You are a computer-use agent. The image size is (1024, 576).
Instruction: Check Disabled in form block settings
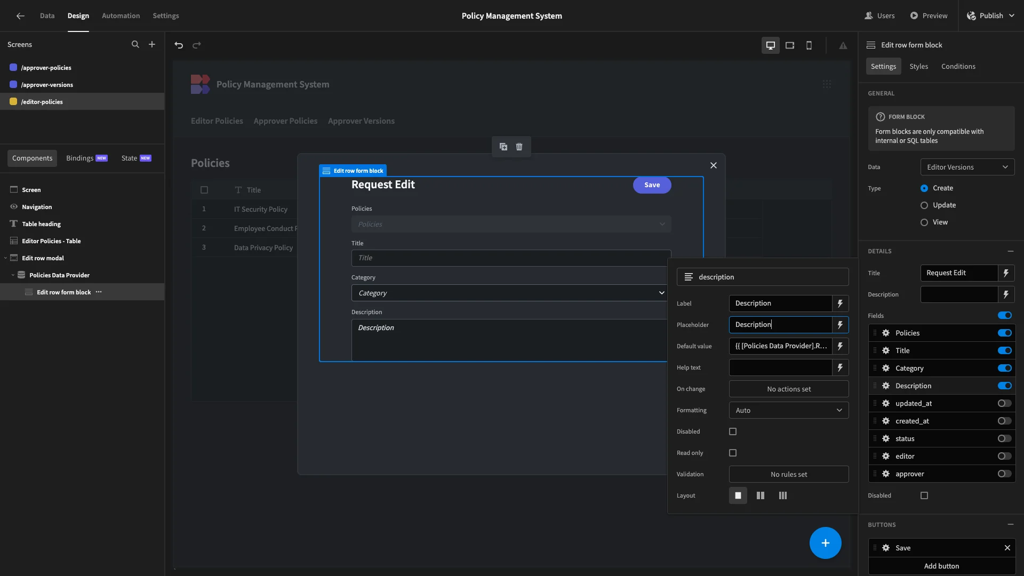click(924, 495)
